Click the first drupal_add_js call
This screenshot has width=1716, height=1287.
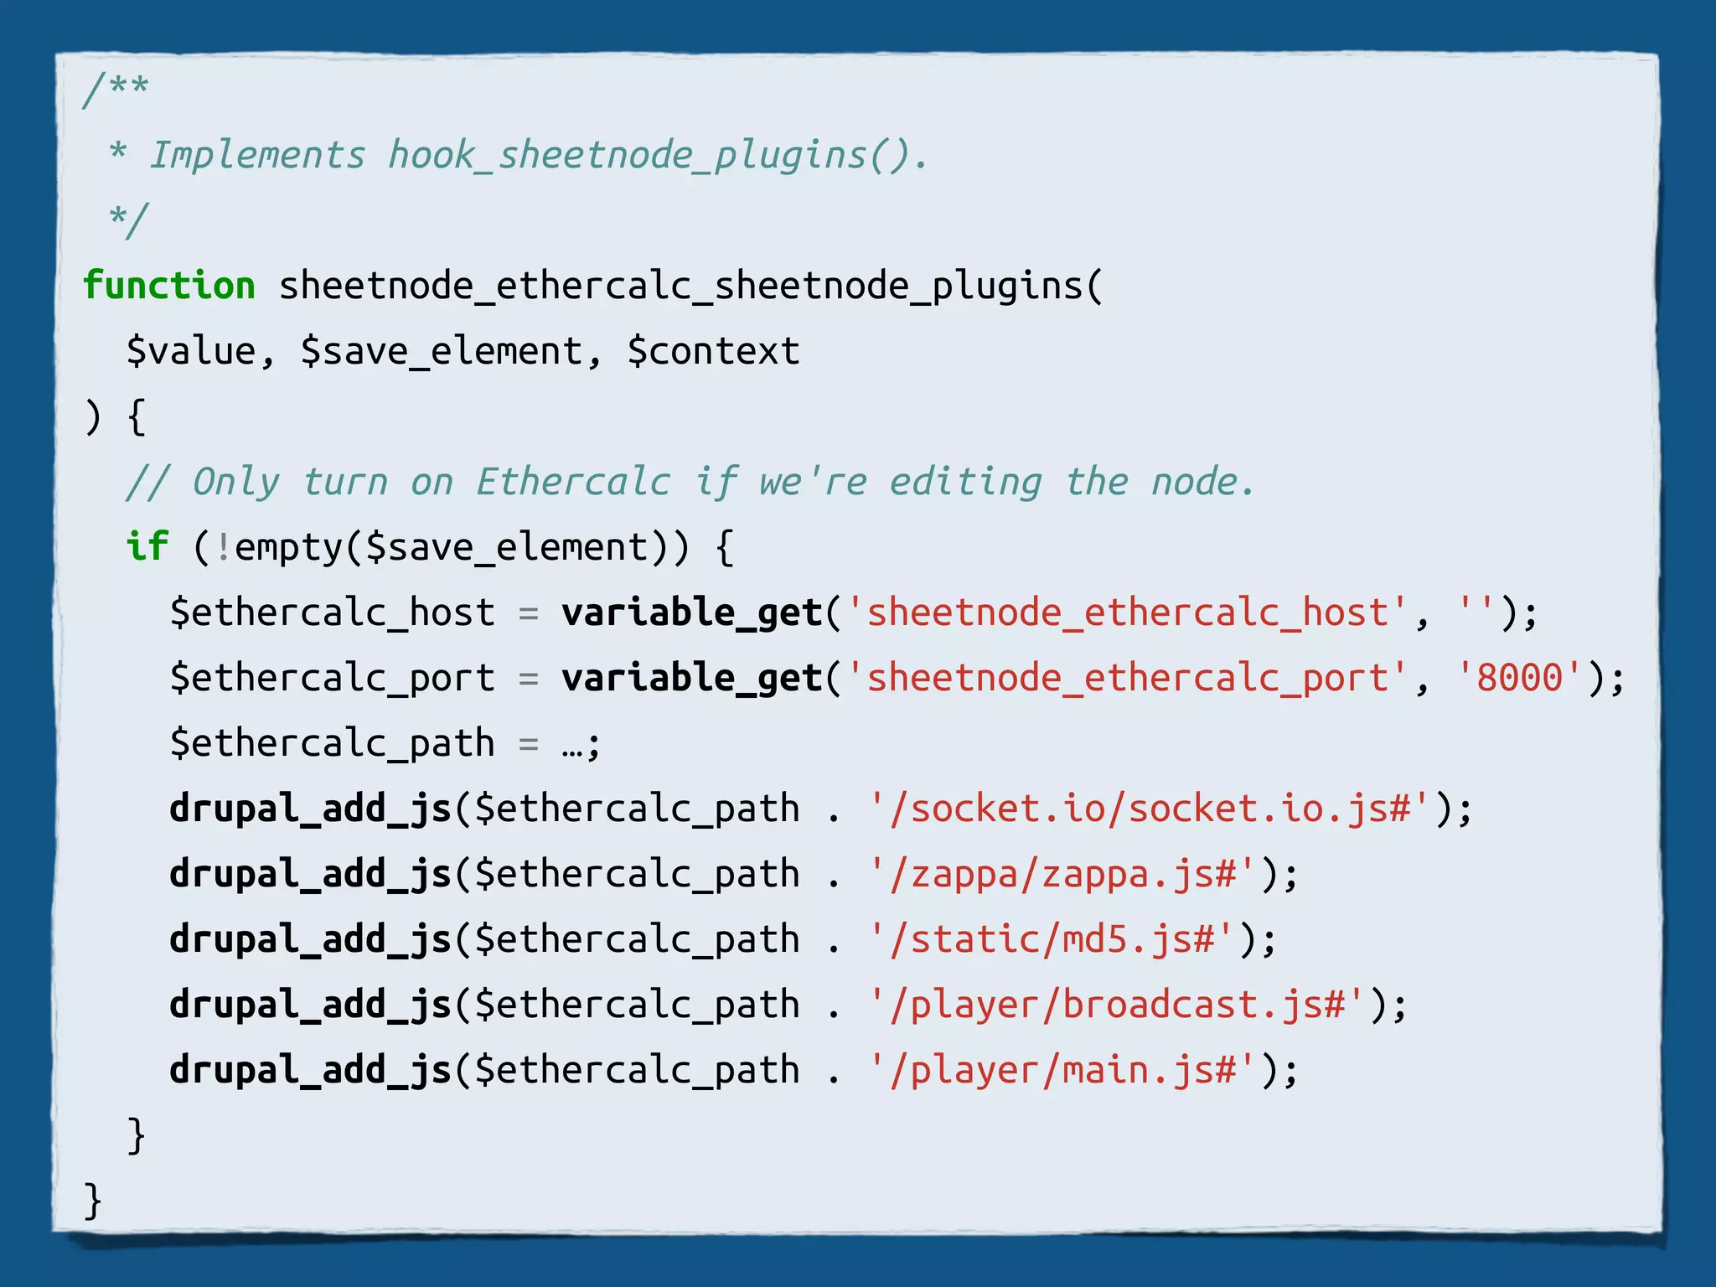[310, 809]
